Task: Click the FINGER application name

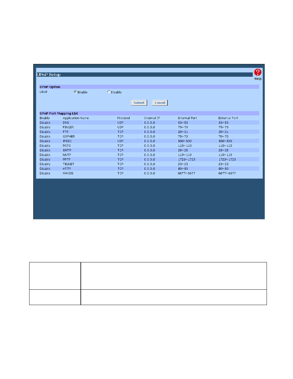Action: [68, 127]
